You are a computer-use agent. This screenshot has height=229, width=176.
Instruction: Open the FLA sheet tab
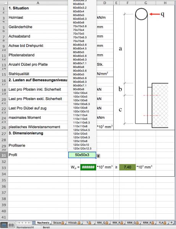(x=163, y=223)
